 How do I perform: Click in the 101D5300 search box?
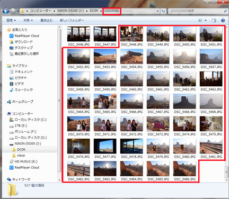pos(195,11)
